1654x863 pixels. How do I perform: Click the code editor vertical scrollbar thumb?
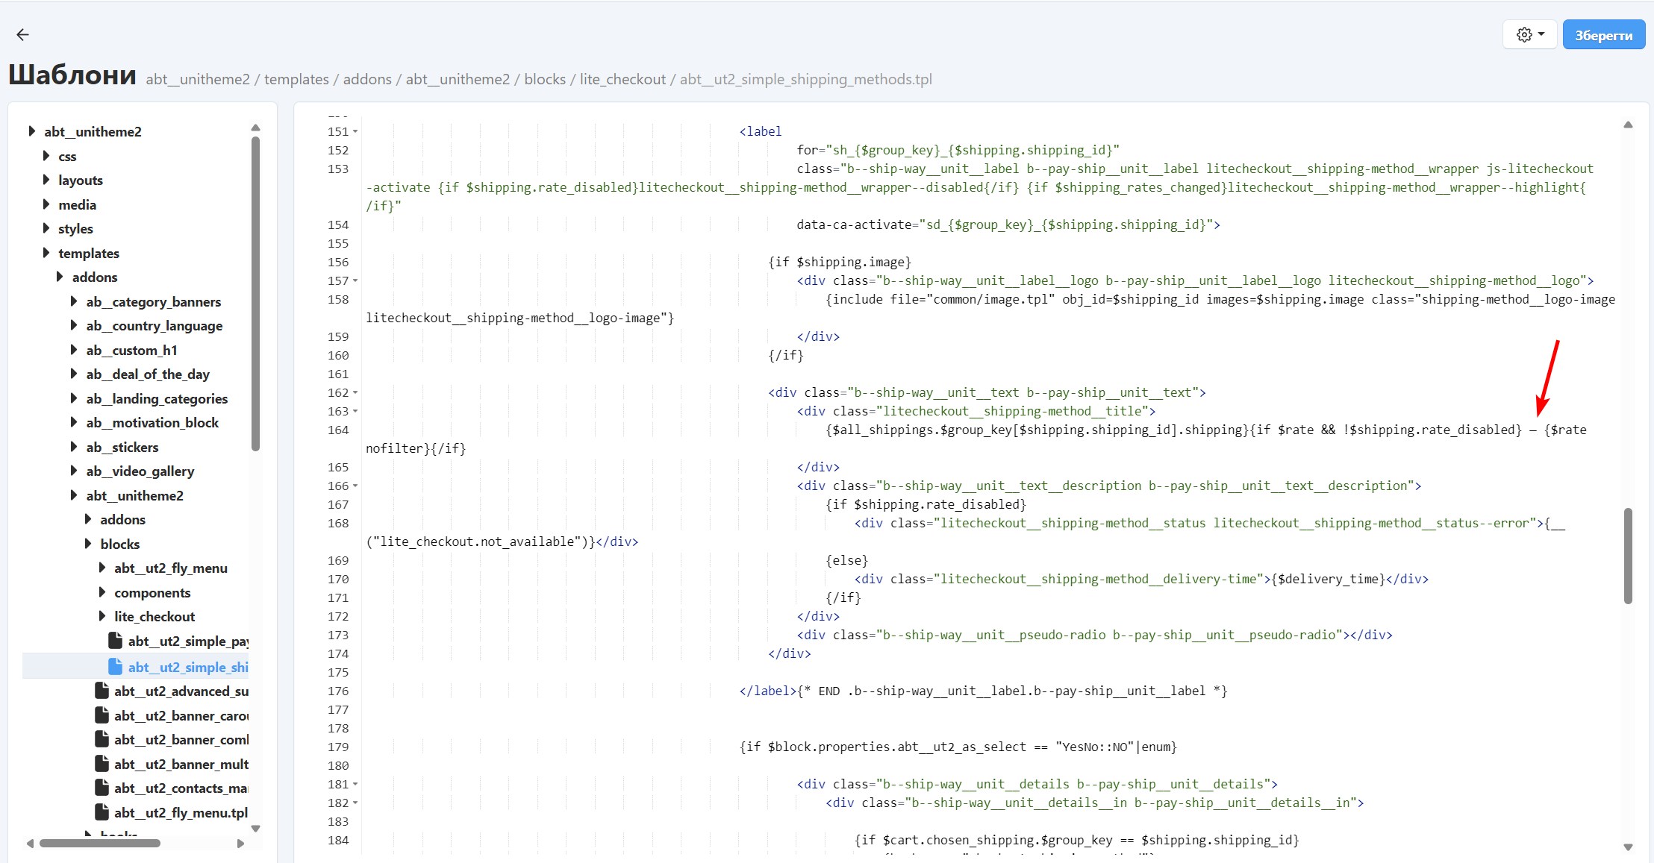point(1628,555)
